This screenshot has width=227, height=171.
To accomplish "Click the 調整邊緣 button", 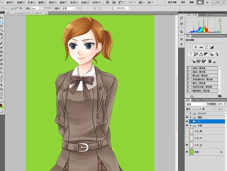I will [x=122, y=8].
